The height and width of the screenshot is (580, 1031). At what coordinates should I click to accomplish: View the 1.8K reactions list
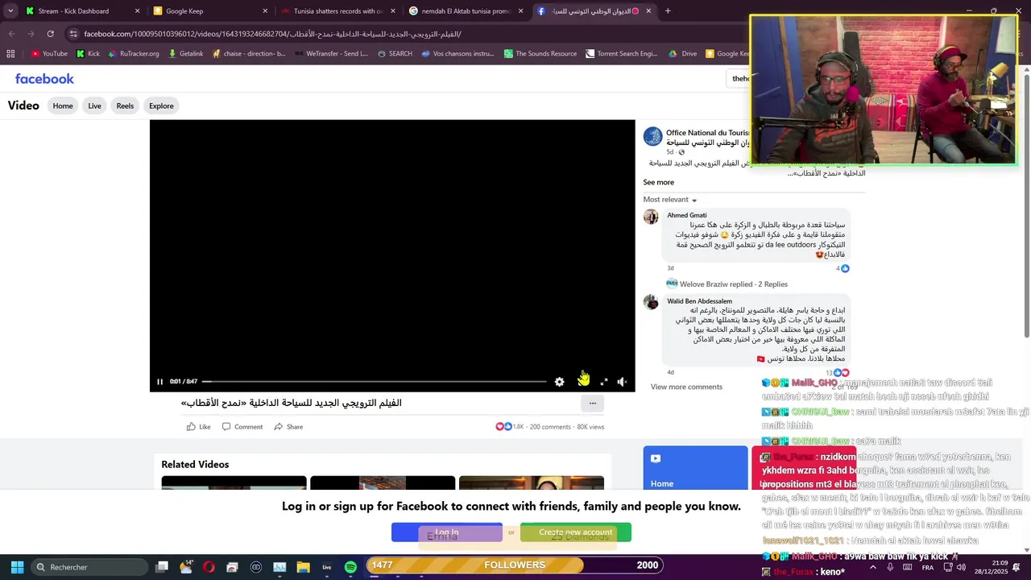click(509, 427)
